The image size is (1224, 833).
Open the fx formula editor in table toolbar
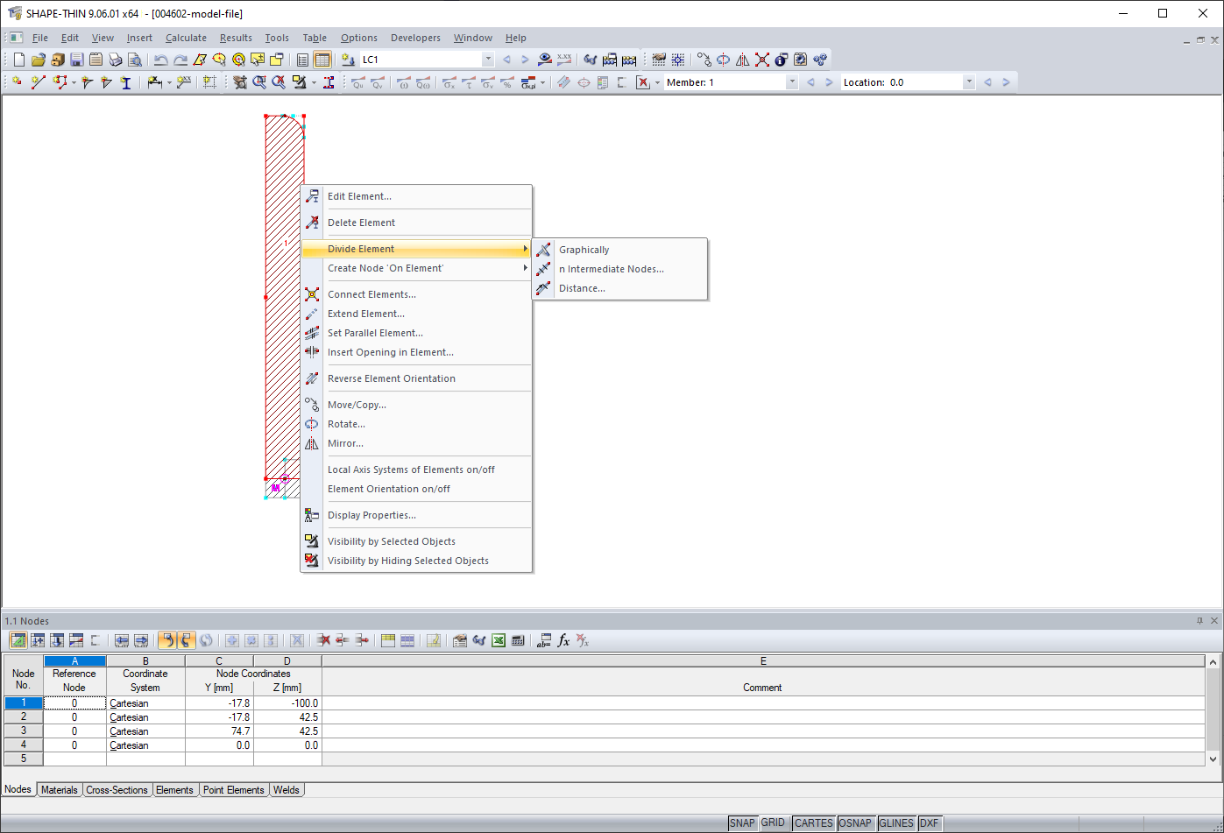[x=563, y=640]
